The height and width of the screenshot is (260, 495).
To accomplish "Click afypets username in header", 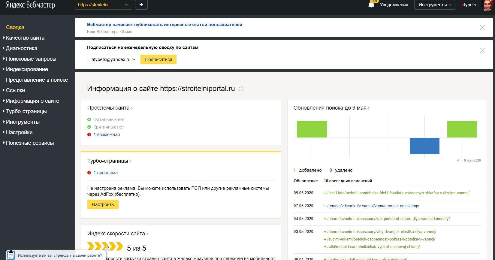I will pyautogui.click(x=469, y=5).
